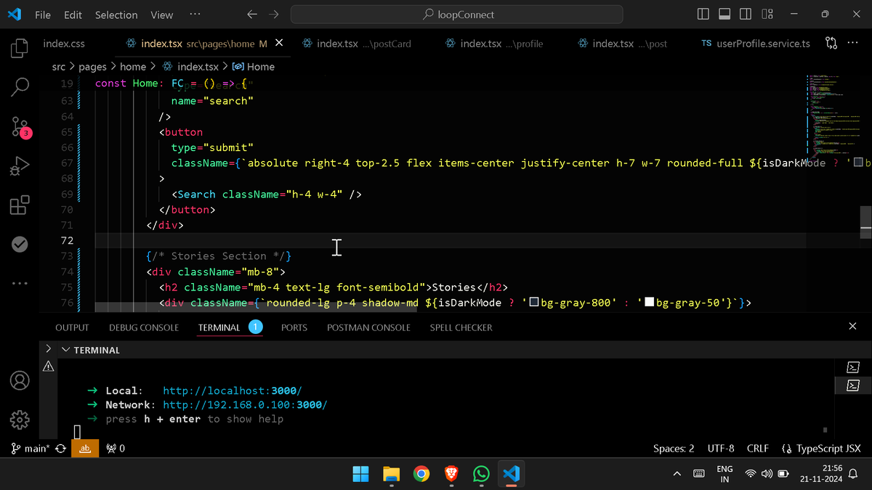The image size is (872, 490).
Task: Change line endings via CRLF
Action: [758, 449]
